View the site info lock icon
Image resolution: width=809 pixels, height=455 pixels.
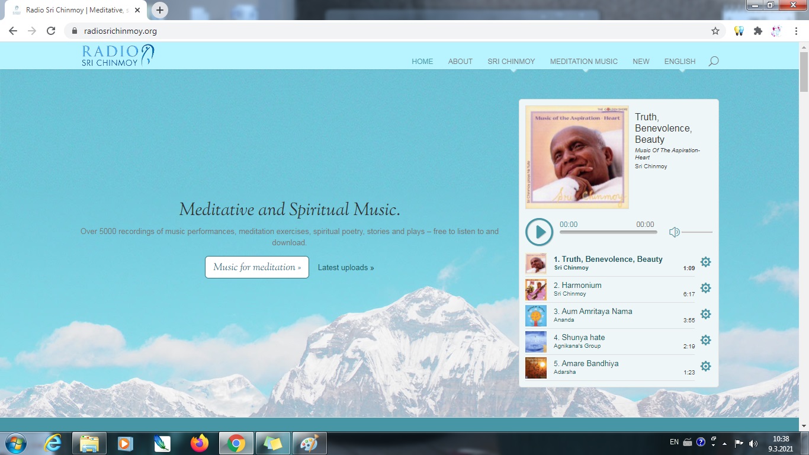[75, 31]
